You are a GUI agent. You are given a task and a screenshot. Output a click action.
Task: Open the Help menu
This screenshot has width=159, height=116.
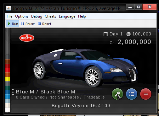82,16
